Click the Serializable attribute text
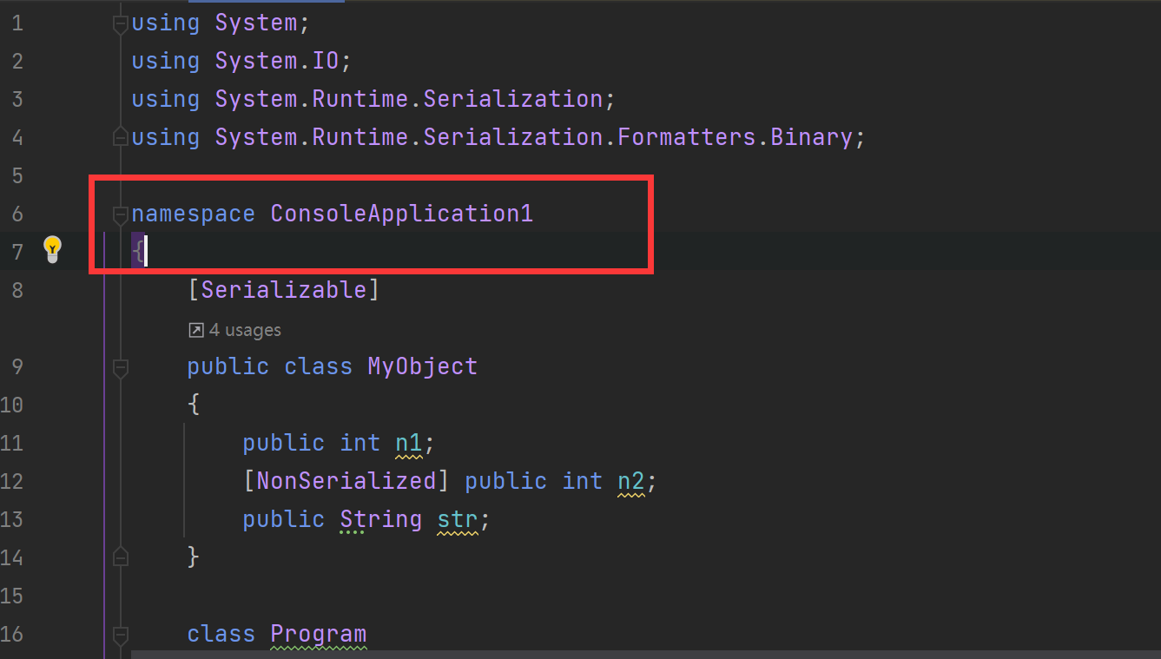This screenshot has width=1161, height=659. pyautogui.click(x=284, y=290)
